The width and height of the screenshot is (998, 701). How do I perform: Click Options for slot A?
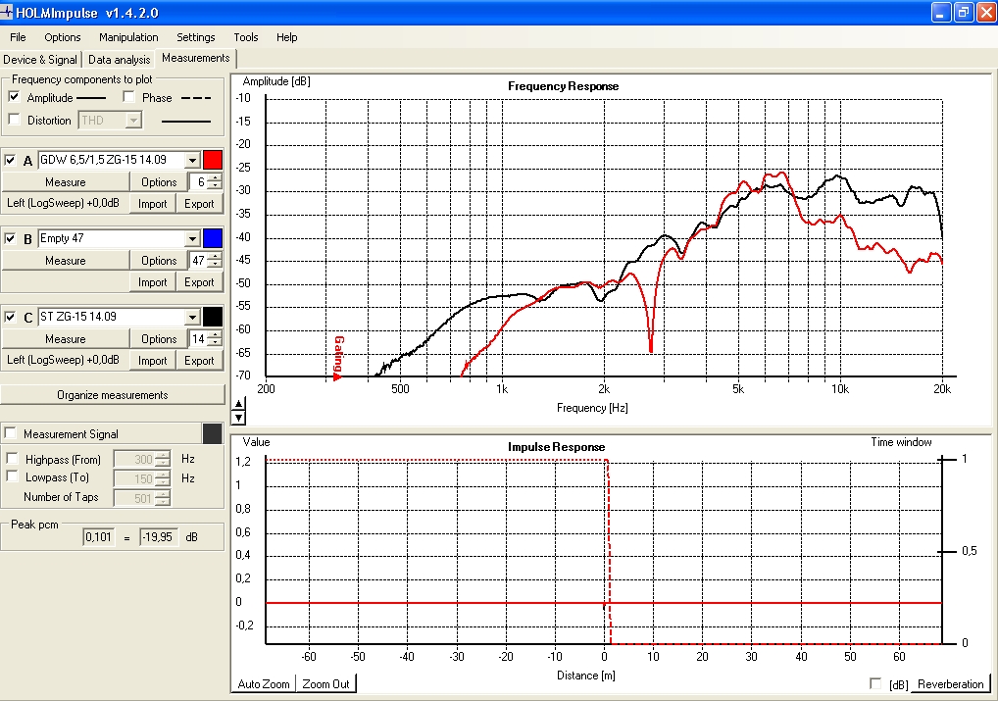point(159,182)
